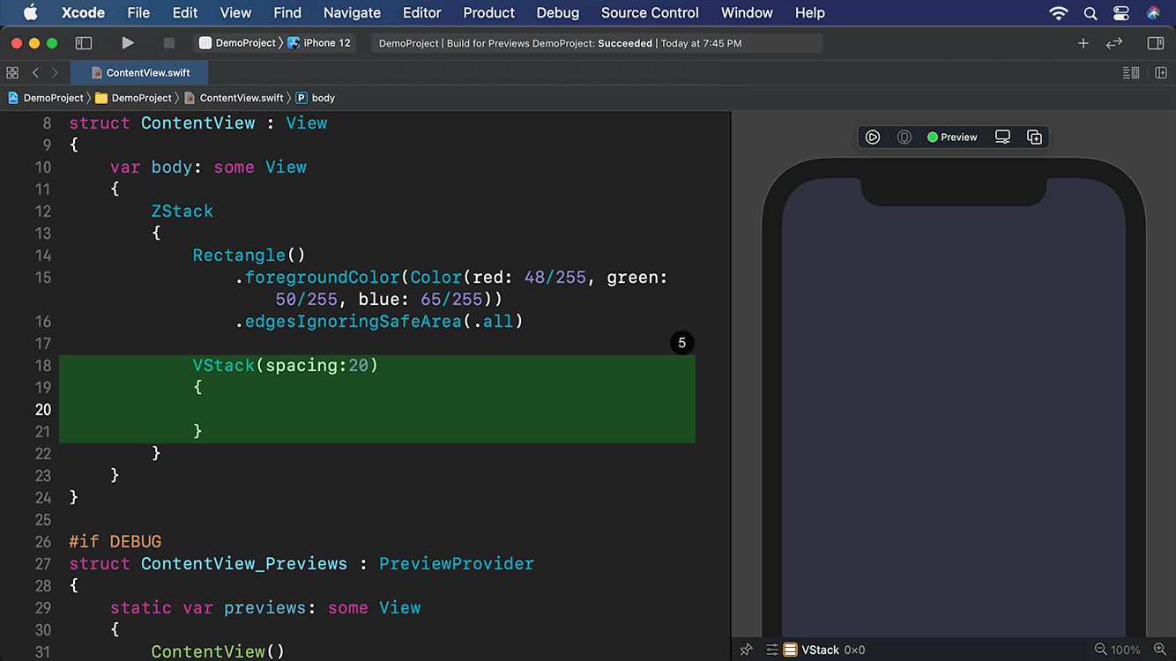1176x661 pixels.
Task: Open Spotlight search
Action: coord(1090,13)
